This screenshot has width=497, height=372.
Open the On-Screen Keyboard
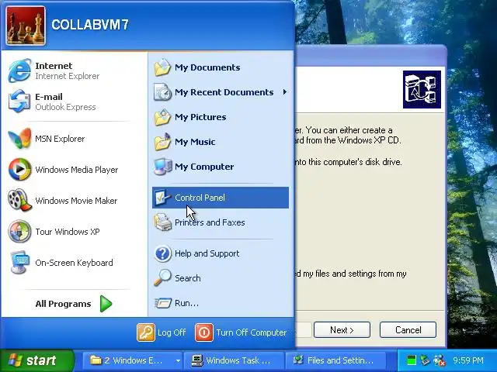[x=74, y=263]
